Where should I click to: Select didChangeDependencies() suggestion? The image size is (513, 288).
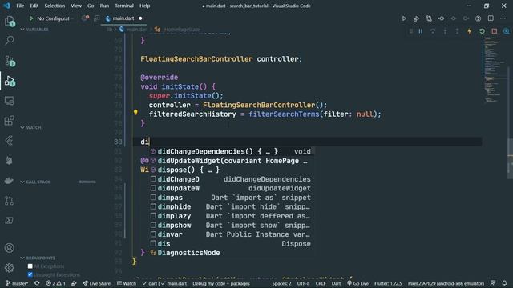tap(232, 151)
